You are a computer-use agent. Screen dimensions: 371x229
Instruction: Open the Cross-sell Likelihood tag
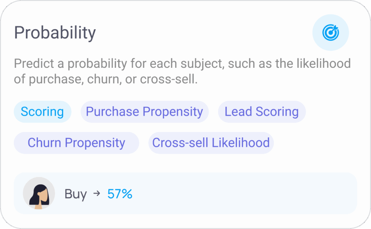[211, 143]
